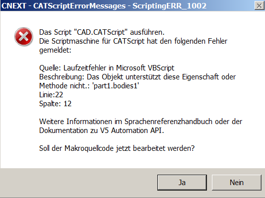
Task: Click the 'Quelle: Laufzeitfehler' line
Action: pyautogui.click(x=107, y=68)
